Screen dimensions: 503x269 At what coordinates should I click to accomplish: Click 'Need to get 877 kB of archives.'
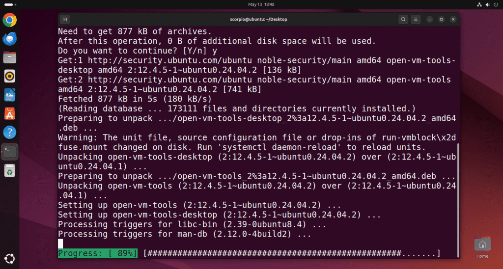pyautogui.click(x=135, y=31)
